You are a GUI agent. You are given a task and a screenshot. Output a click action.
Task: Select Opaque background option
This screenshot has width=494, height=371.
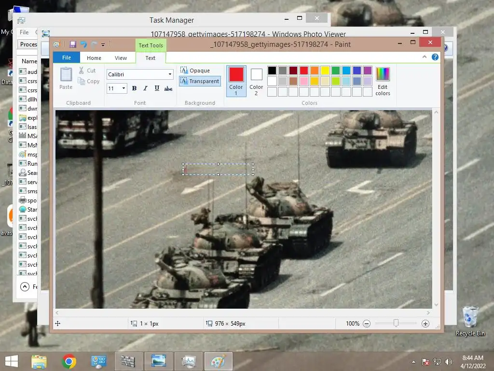pyautogui.click(x=195, y=71)
